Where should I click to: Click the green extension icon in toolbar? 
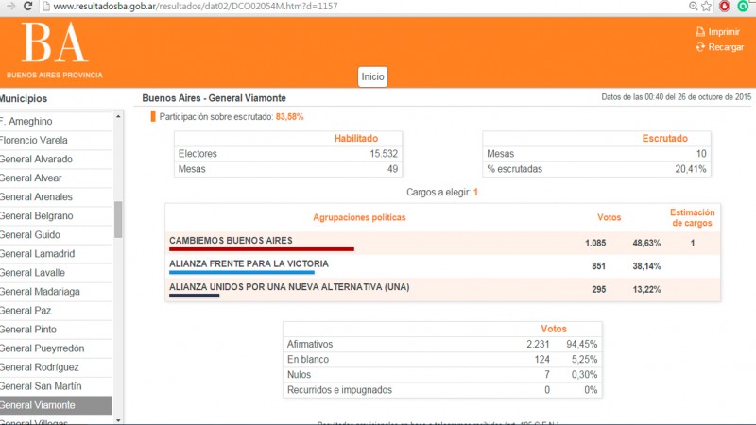(743, 7)
